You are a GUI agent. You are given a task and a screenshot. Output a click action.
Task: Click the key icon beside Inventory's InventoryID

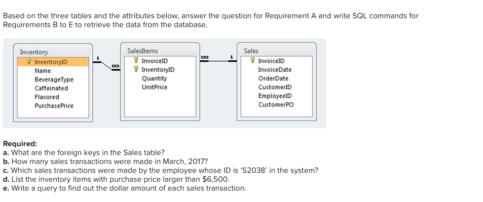[29, 62]
